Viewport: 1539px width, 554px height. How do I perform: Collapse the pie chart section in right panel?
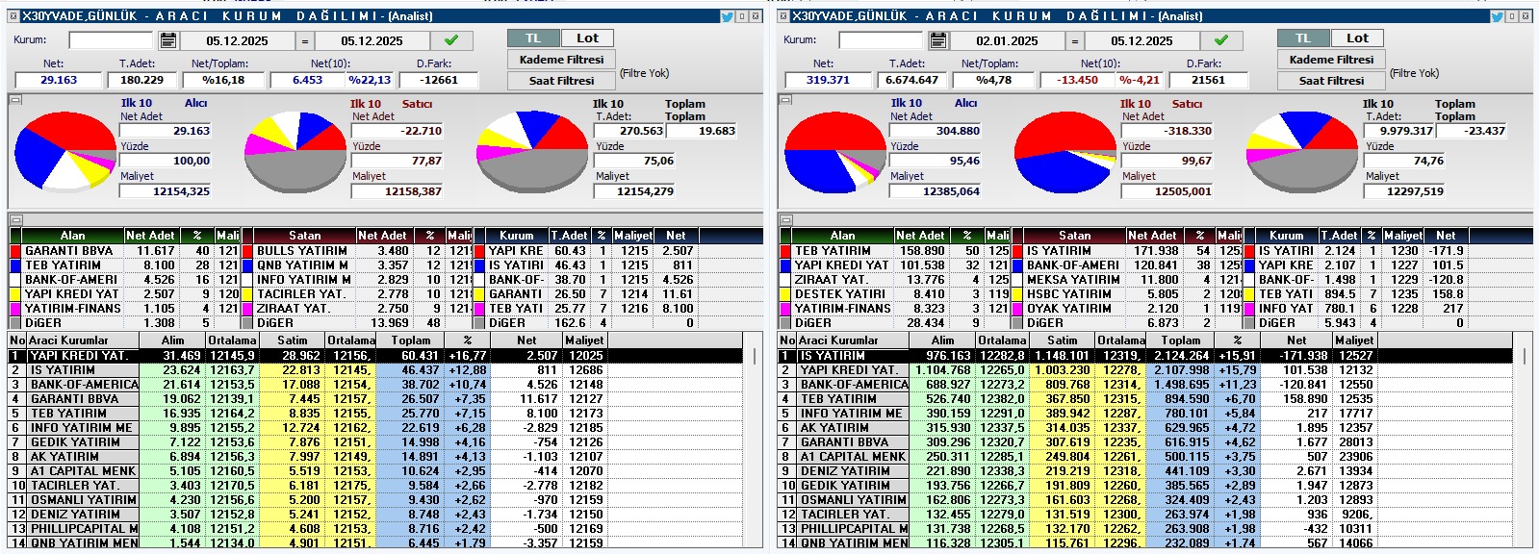pos(785,100)
